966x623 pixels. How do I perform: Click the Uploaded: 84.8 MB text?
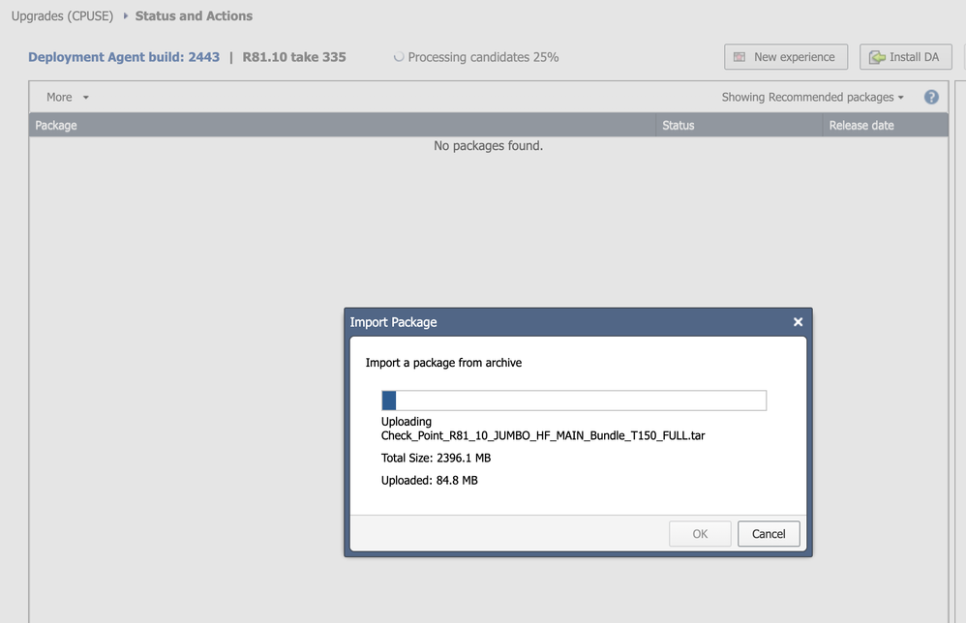coord(430,480)
